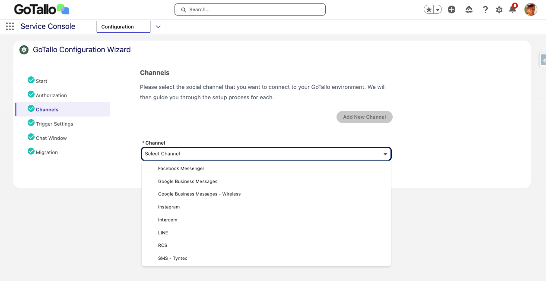Choose Facebook Messenger from channel list
Screen dimensions: 546x281
pyautogui.click(x=181, y=168)
